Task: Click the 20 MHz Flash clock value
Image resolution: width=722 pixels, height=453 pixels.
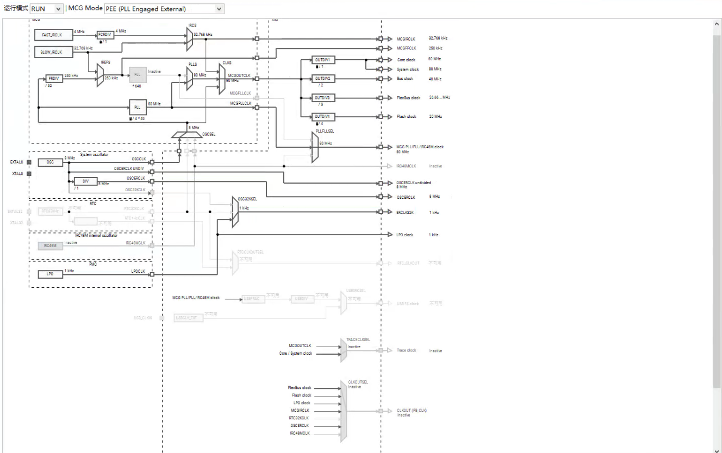Action: point(435,117)
